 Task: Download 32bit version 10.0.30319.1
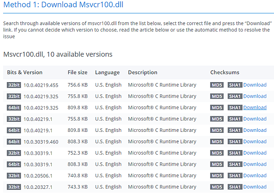(x=255, y=153)
